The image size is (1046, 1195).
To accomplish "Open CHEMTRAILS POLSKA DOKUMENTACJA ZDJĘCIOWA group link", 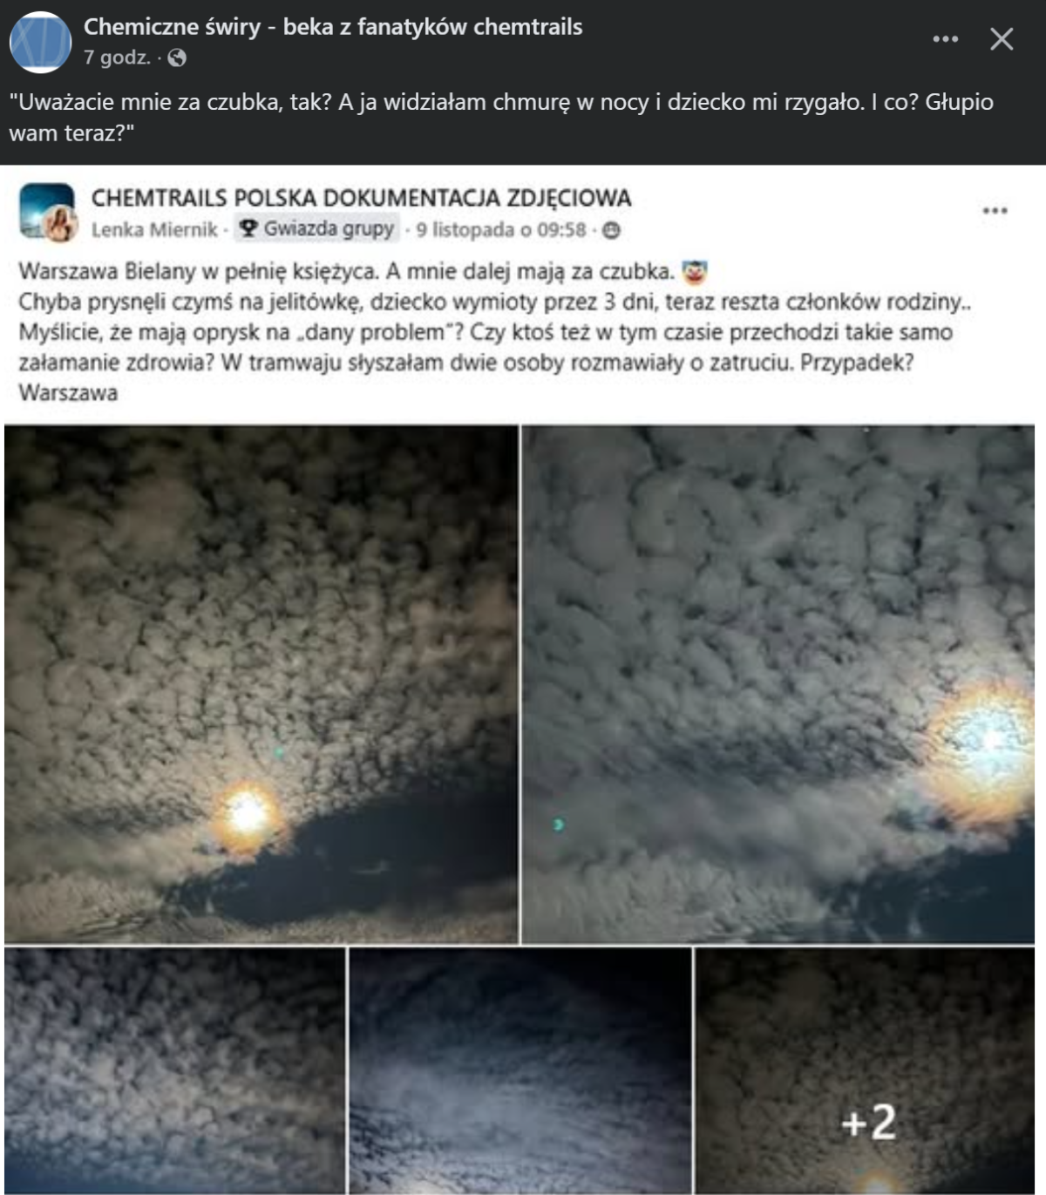I will [x=361, y=198].
